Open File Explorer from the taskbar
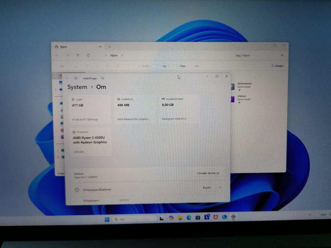 [180, 218]
